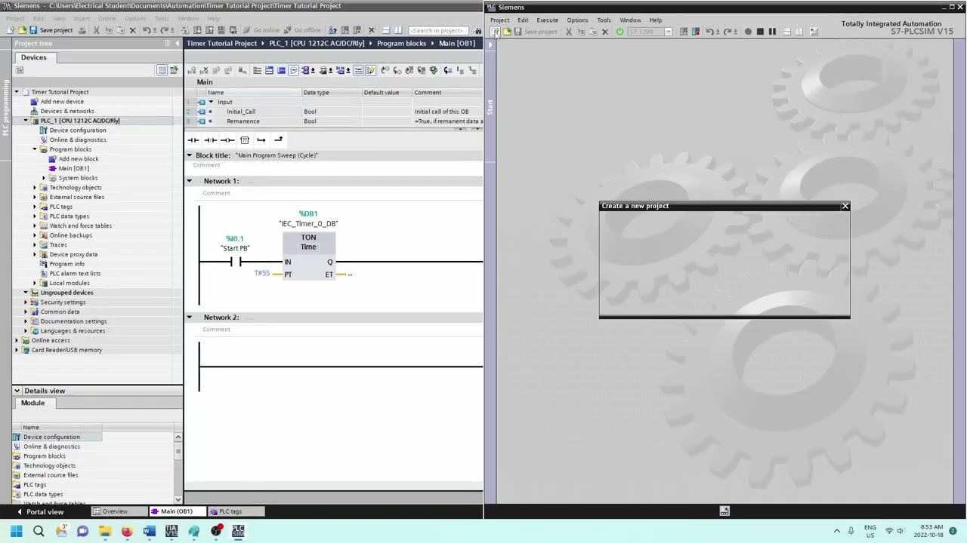Click the close branch instruction icon

(x=278, y=140)
